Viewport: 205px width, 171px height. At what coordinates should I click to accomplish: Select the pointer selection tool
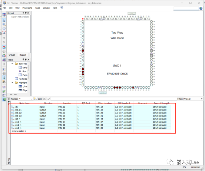tap(4, 20)
